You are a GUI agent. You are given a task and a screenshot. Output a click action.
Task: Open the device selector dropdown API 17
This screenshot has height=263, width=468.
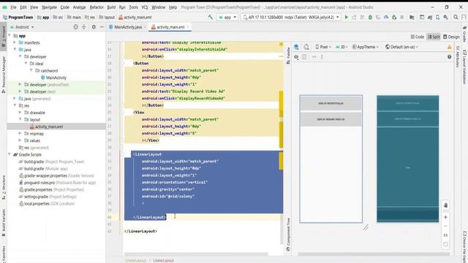pos(291,18)
